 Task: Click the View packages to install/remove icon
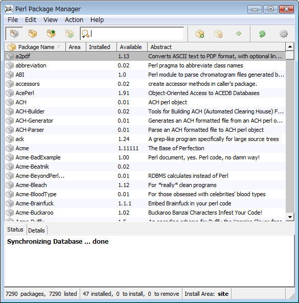tap(70, 34)
